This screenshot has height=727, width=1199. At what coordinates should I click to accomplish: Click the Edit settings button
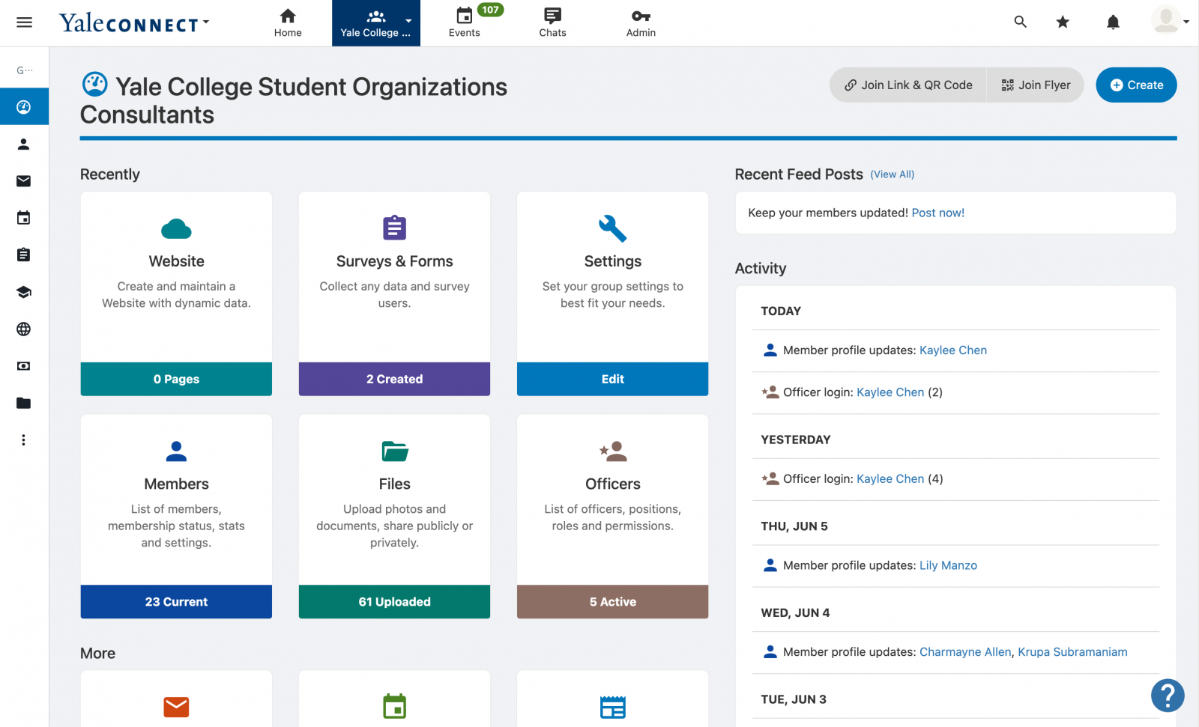click(613, 379)
